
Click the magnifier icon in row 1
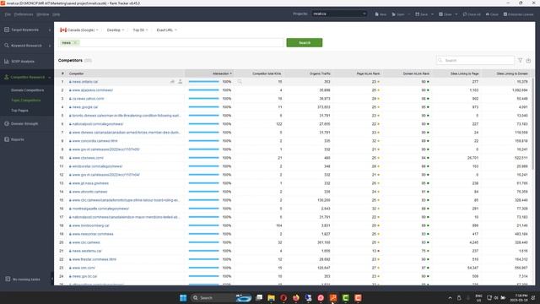[240, 82]
